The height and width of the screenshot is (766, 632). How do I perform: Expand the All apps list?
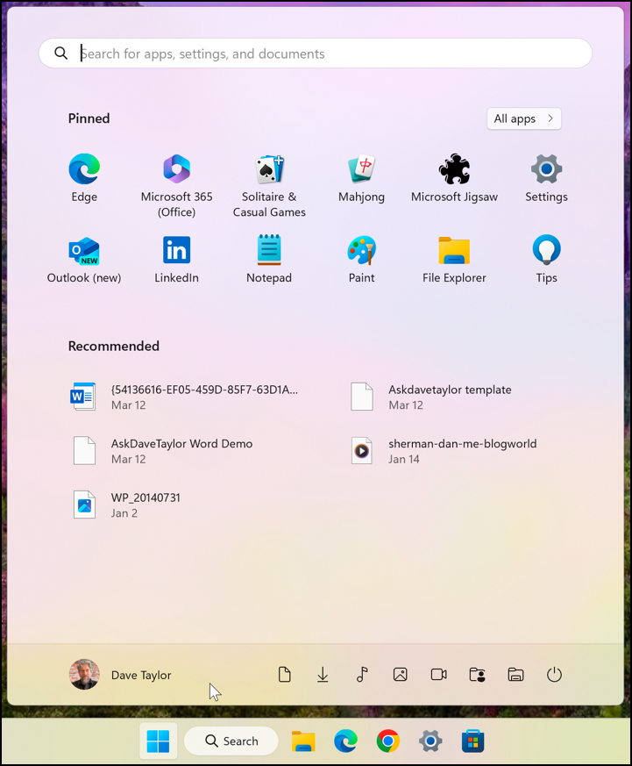pos(523,118)
